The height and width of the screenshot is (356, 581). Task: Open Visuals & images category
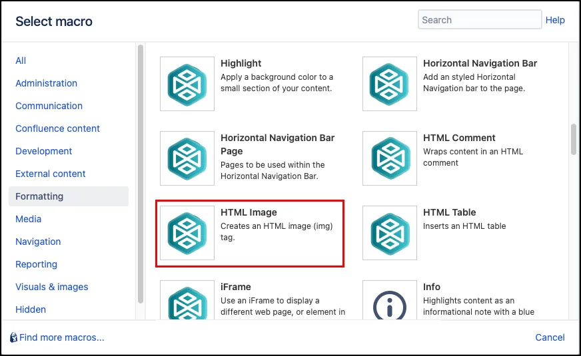tap(52, 287)
